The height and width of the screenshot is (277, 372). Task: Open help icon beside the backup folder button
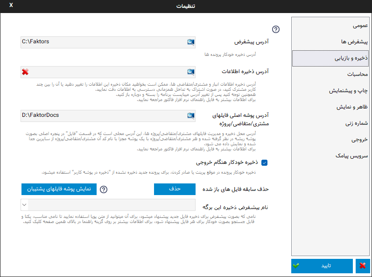click(104, 189)
